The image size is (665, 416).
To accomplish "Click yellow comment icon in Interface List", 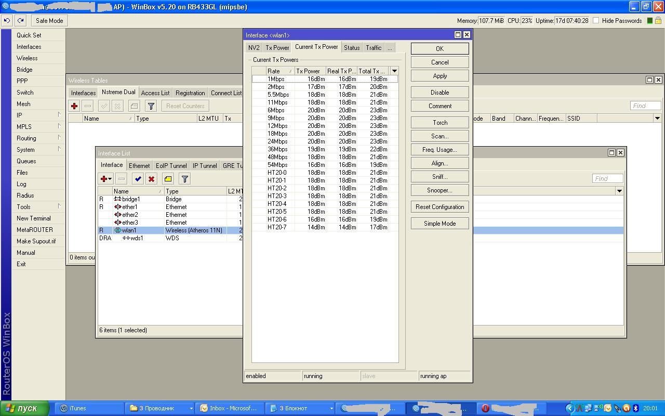I will coord(168,179).
